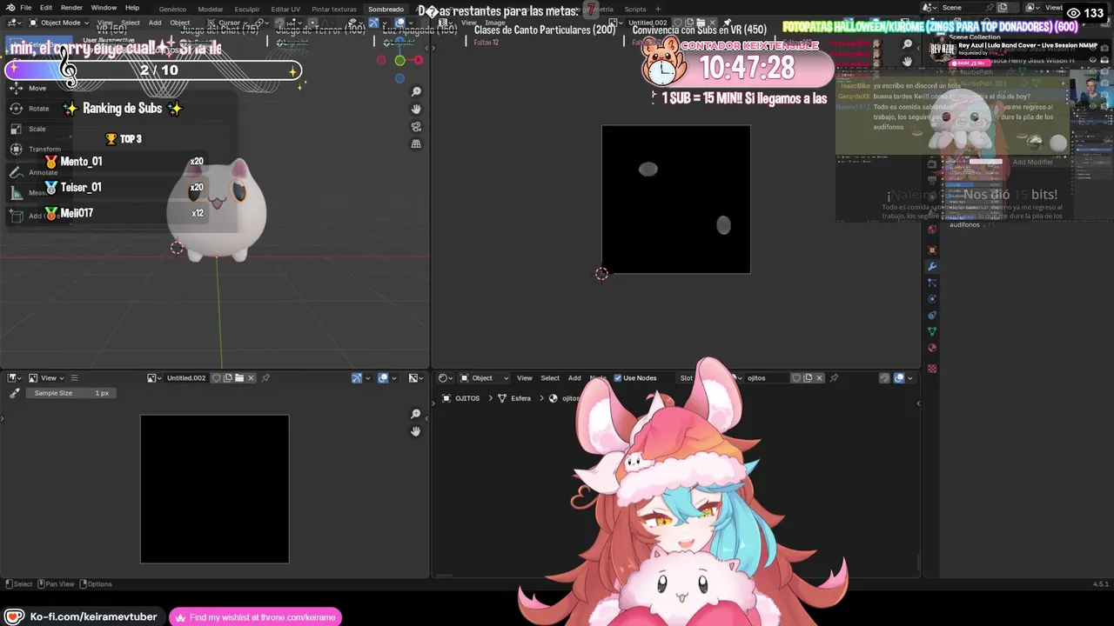Unlink Untitled.002 with X in lower image editor
The height and width of the screenshot is (626, 1114).
tap(251, 378)
